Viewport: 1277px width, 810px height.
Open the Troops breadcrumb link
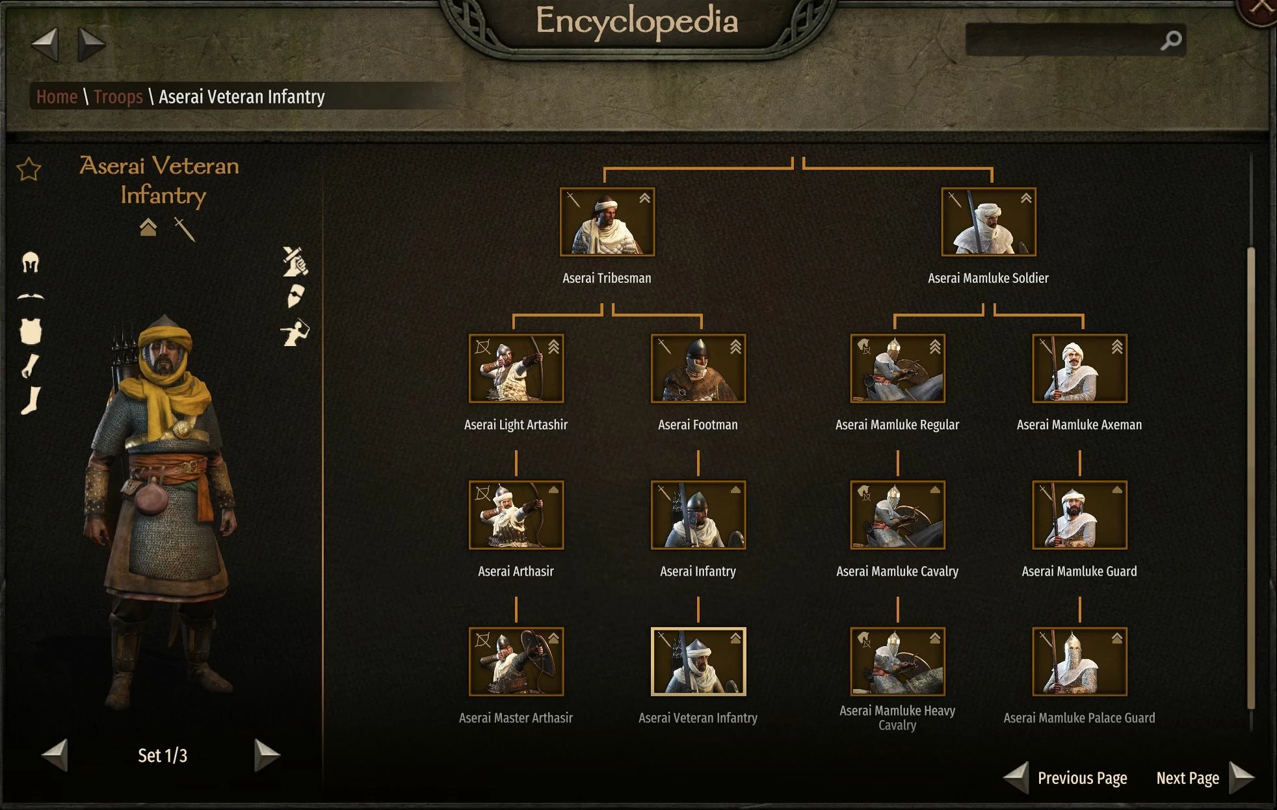click(118, 97)
